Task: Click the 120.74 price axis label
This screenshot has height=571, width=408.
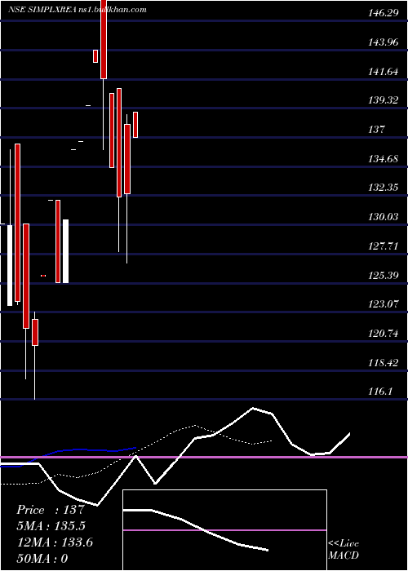Action: pos(384,333)
